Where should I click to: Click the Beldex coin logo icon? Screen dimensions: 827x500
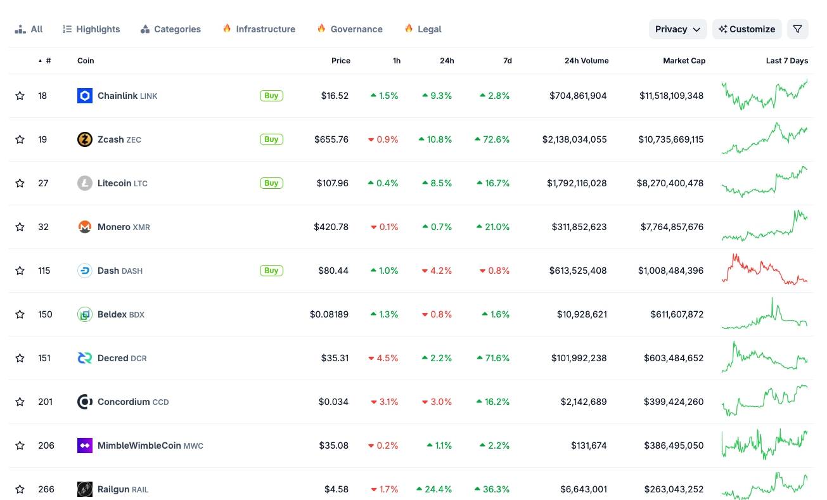(x=84, y=314)
